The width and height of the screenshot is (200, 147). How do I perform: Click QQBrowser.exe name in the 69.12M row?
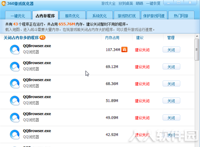37,63
